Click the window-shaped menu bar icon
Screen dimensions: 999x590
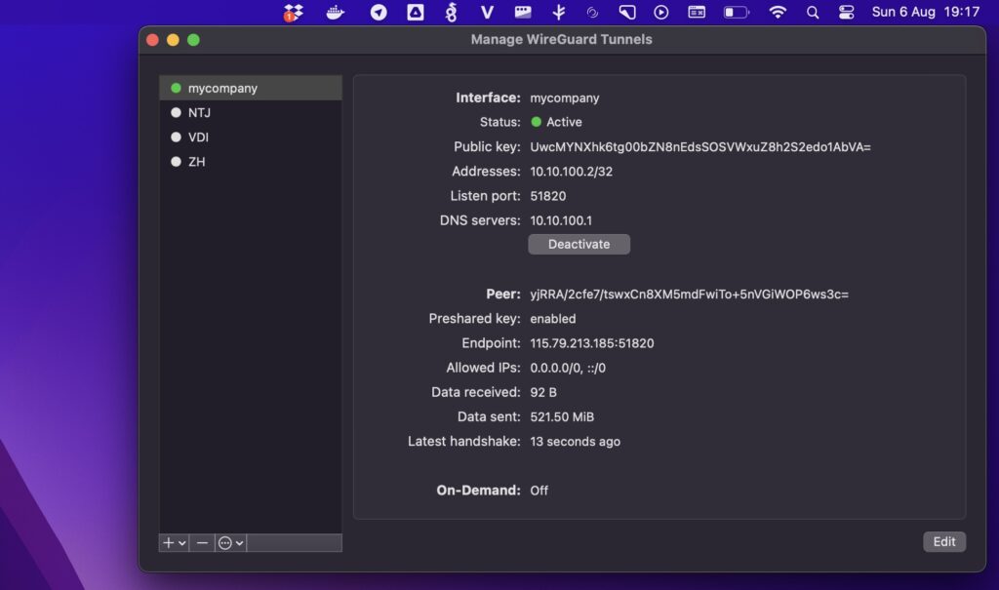click(x=697, y=12)
